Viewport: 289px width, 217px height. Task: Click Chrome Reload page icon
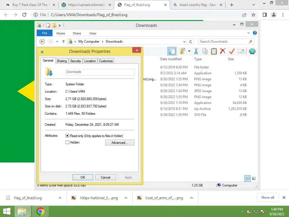point(24,15)
